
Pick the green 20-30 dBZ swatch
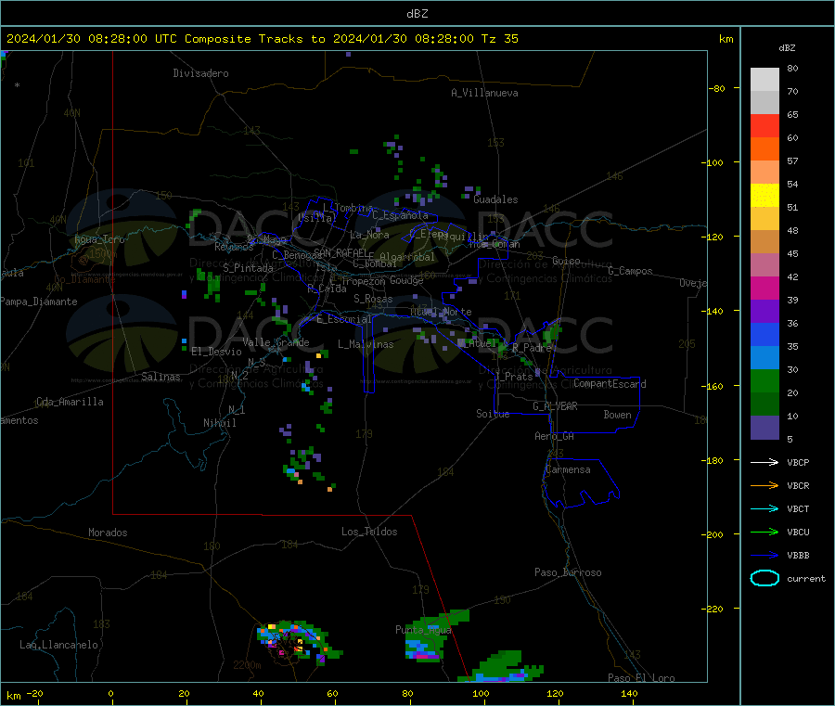(764, 381)
